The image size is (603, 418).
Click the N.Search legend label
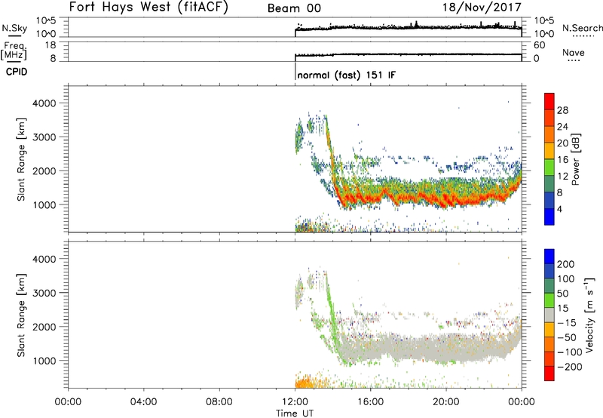coord(583,28)
